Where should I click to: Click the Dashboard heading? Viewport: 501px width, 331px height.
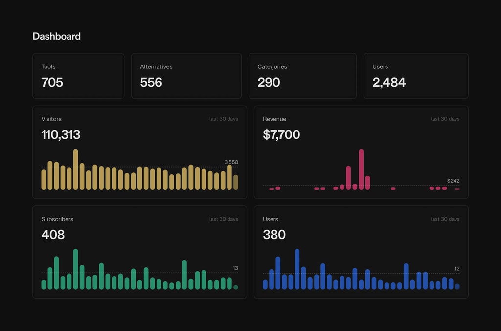click(56, 36)
